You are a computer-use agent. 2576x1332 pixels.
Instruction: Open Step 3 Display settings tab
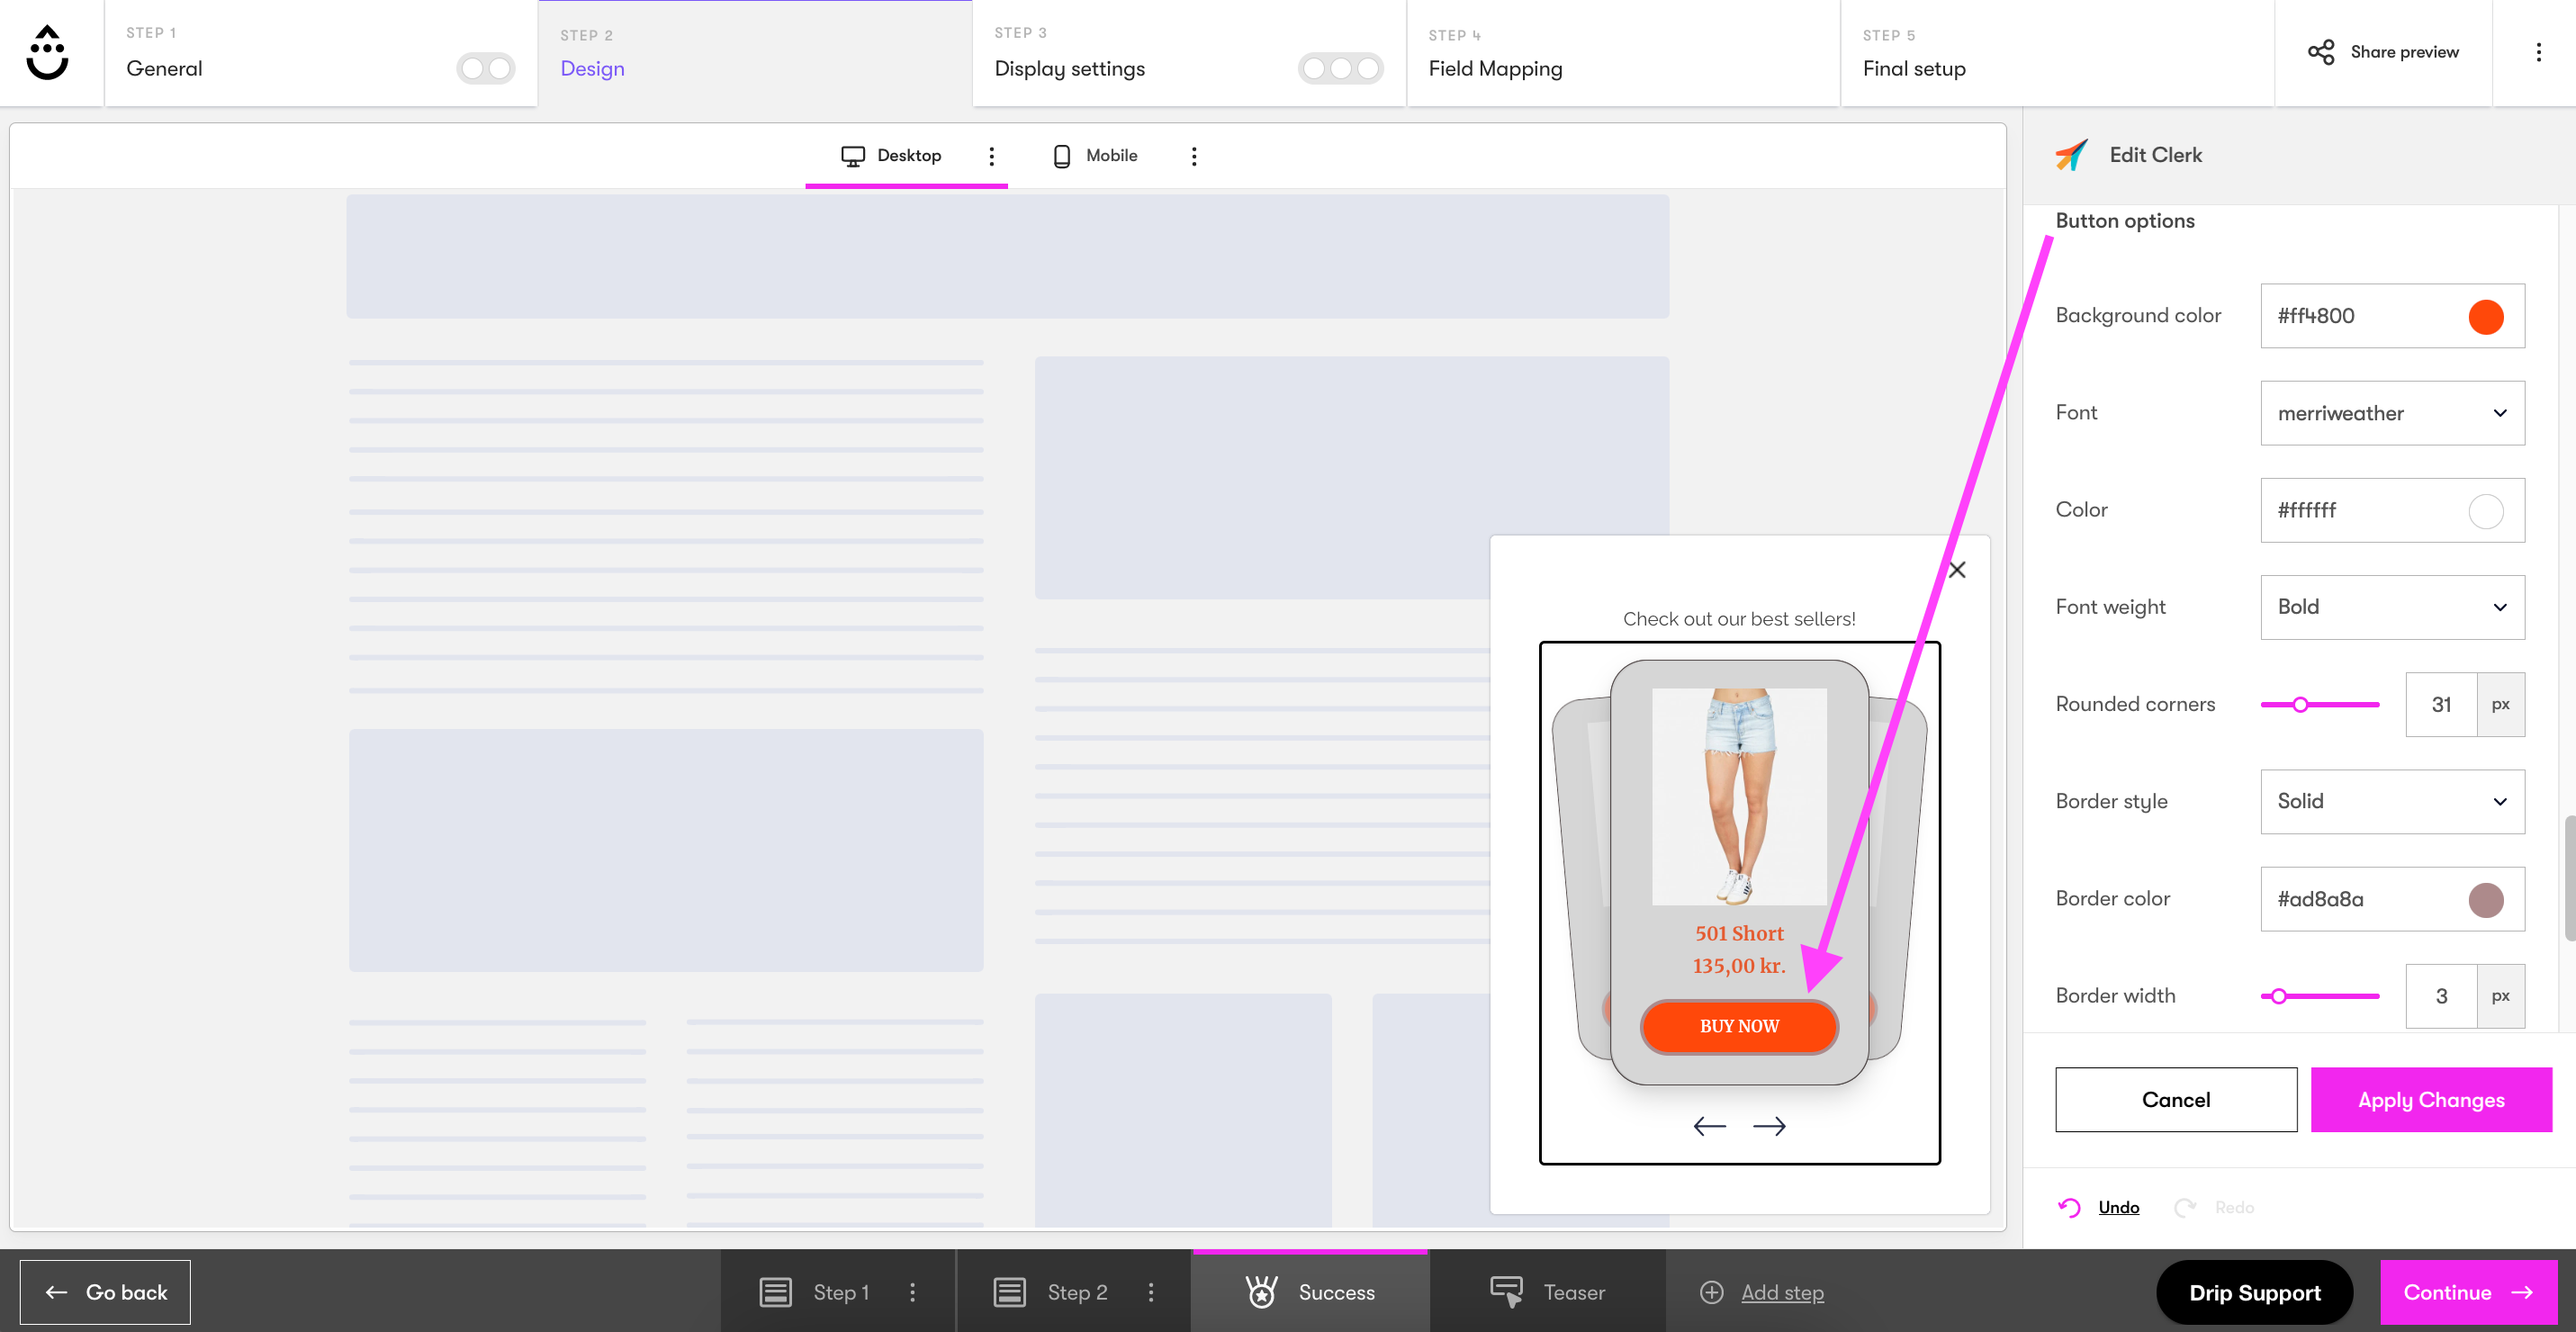click(x=1189, y=53)
